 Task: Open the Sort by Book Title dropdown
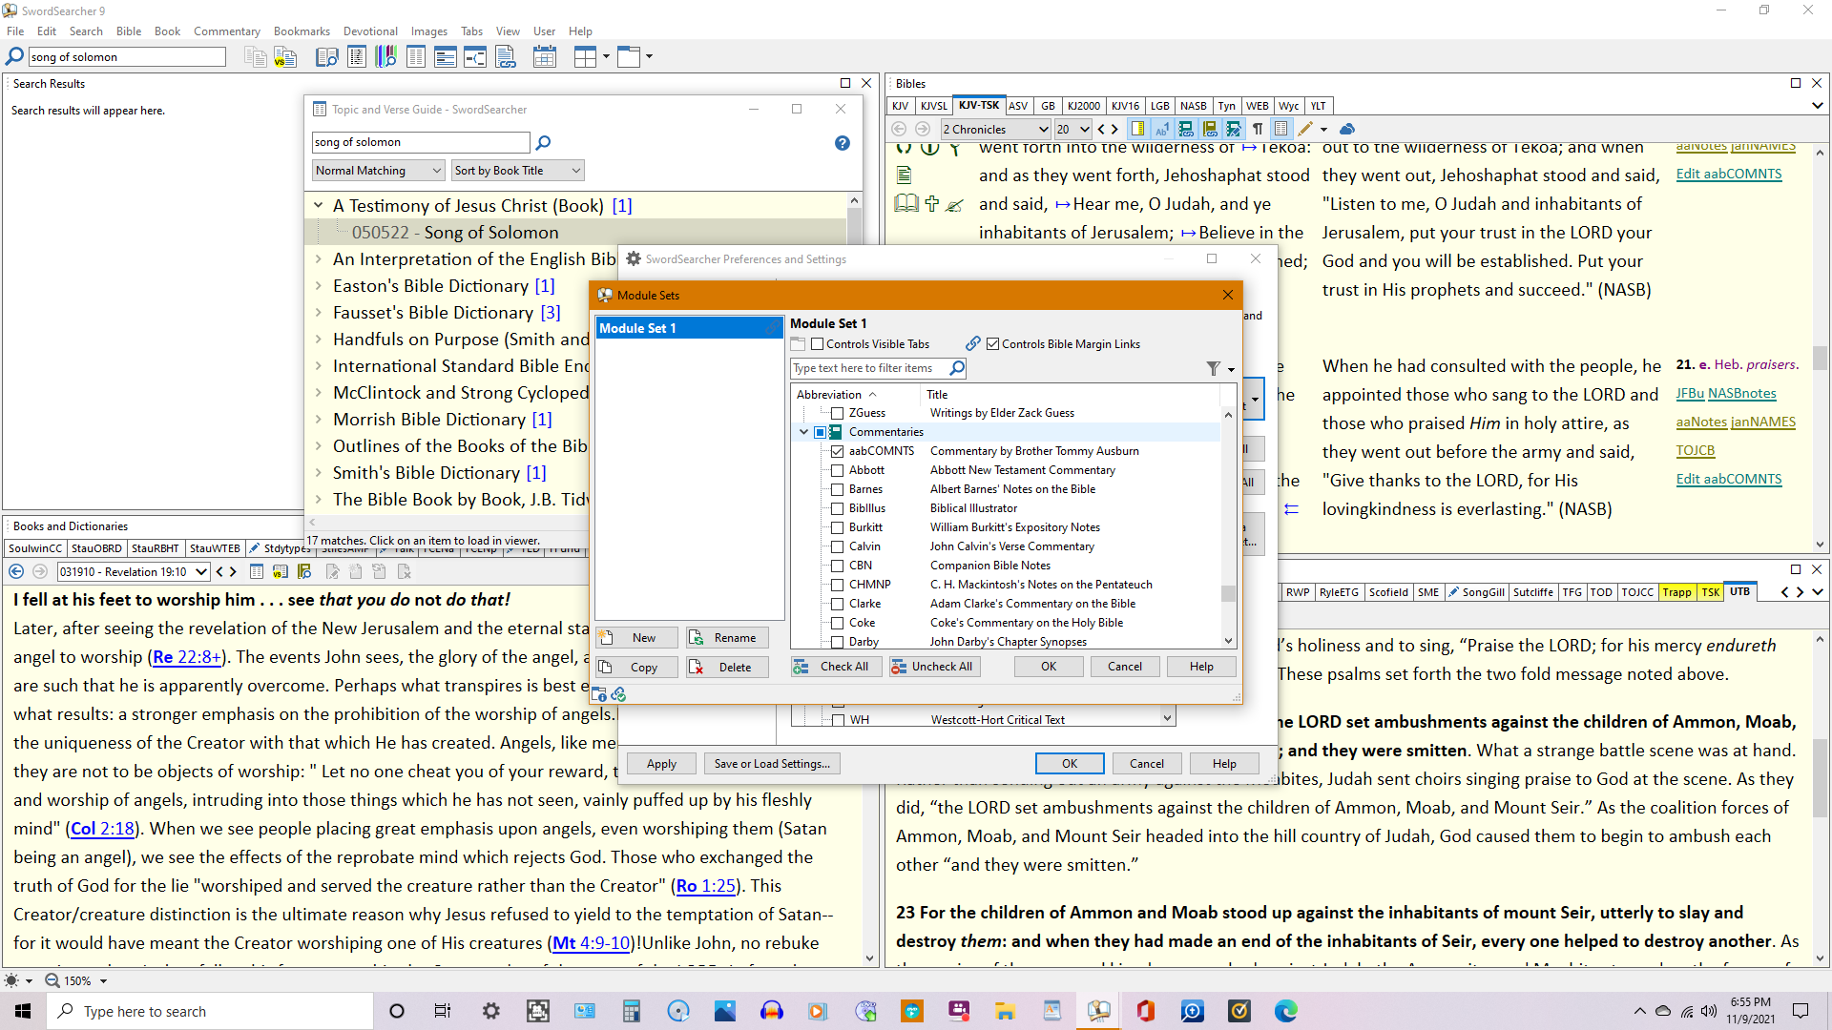point(517,171)
